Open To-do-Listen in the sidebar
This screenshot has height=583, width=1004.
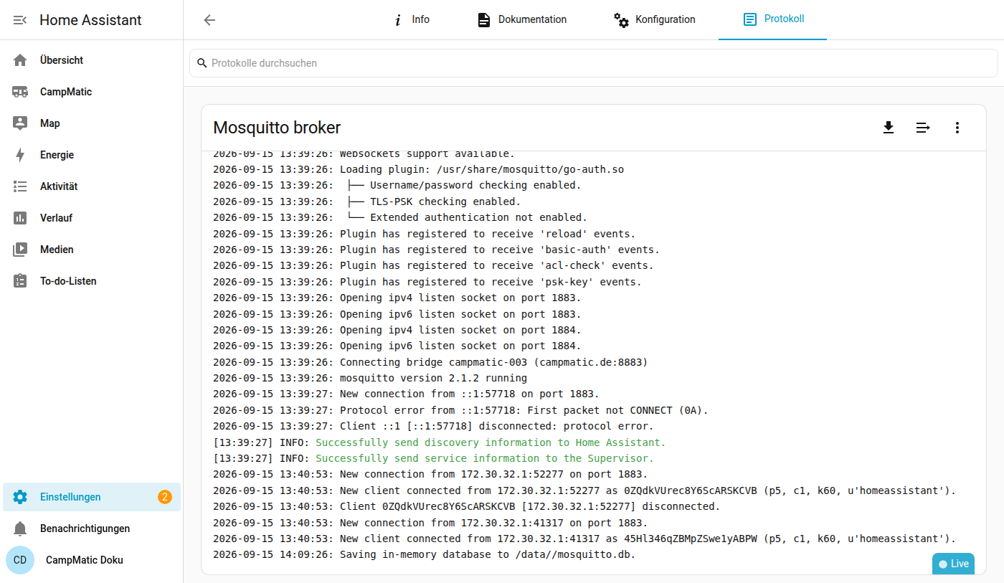tap(92, 281)
